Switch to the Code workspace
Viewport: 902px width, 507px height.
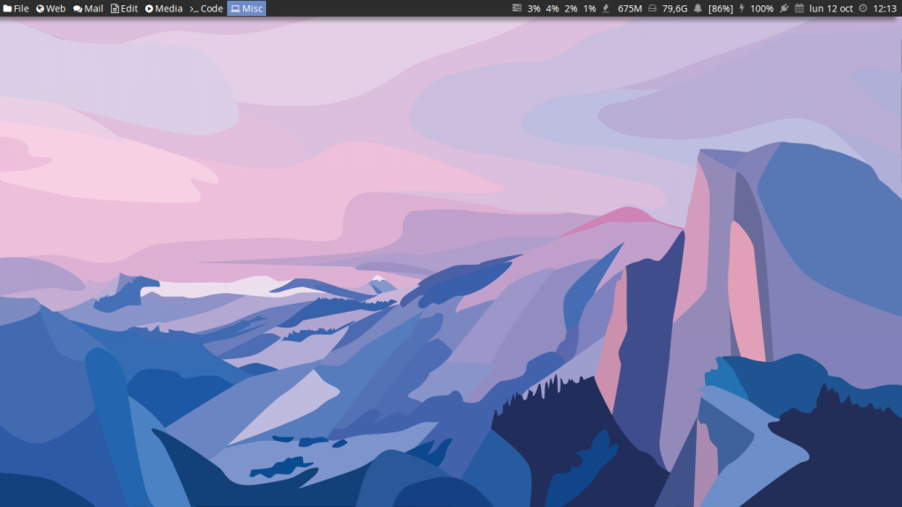click(206, 9)
